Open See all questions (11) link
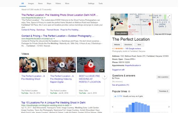Image resolution: width=179 pixels, height=113 pixels. click(x=121, y=85)
